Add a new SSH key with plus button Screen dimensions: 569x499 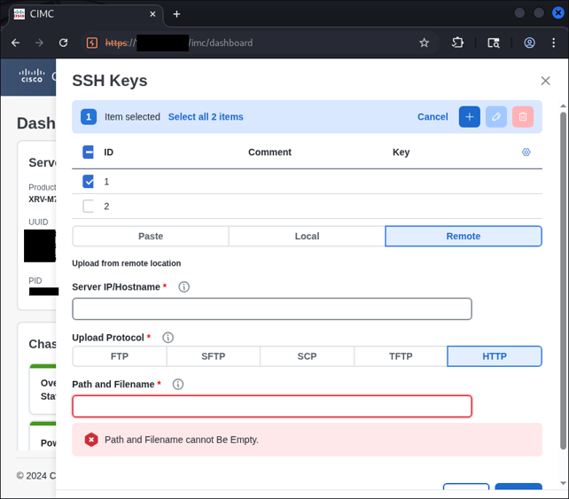[x=469, y=117]
